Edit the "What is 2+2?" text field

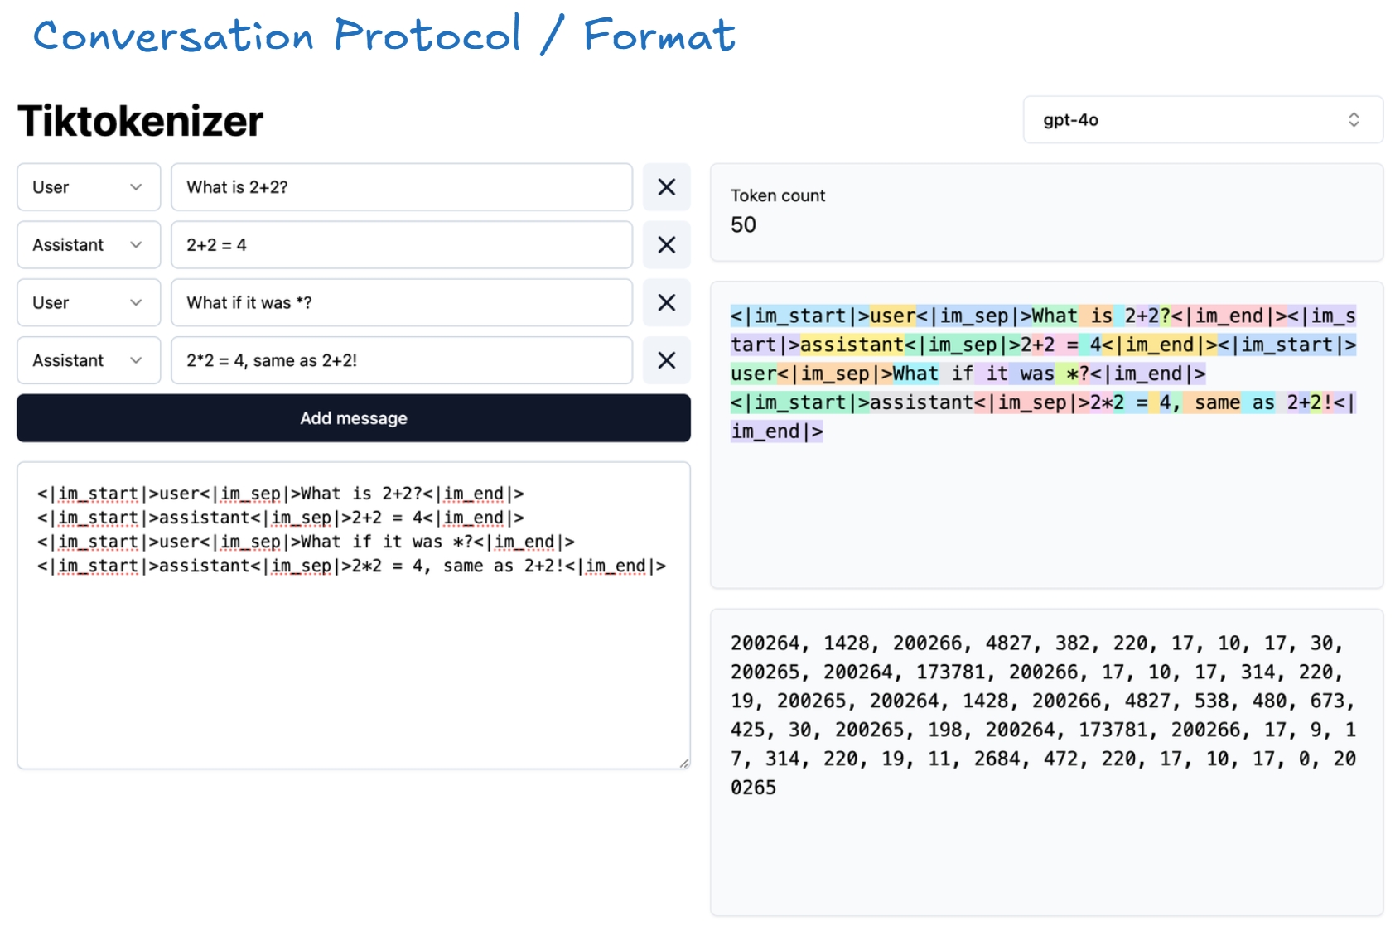[402, 187]
